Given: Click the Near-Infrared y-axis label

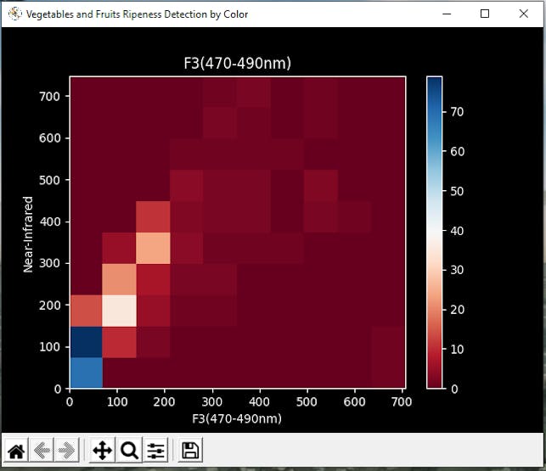Looking at the screenshot, I should pos(28,234).
